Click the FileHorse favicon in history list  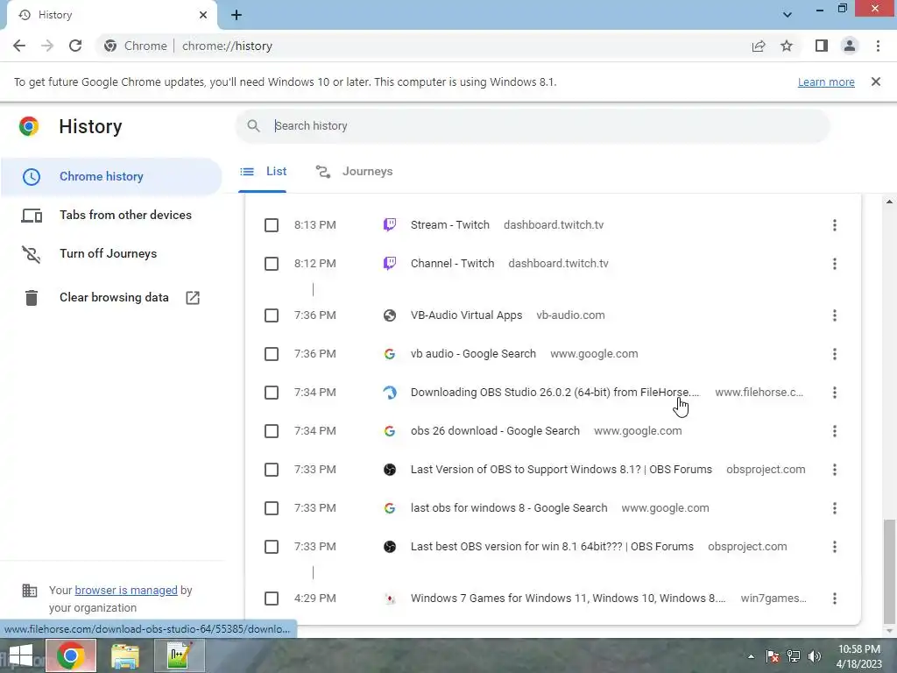pos(390,393)
